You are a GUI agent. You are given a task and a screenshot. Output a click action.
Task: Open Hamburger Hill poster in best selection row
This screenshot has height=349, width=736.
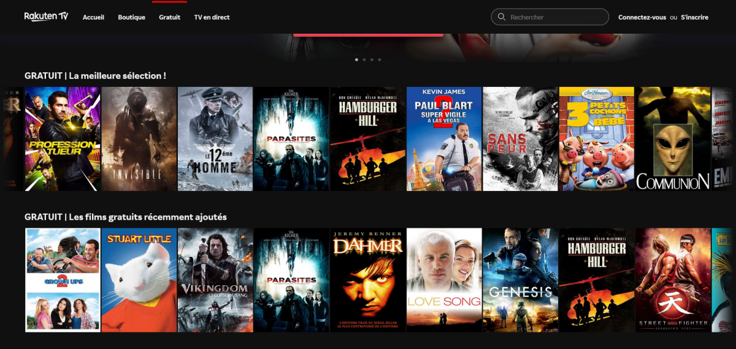click(368, 139)
